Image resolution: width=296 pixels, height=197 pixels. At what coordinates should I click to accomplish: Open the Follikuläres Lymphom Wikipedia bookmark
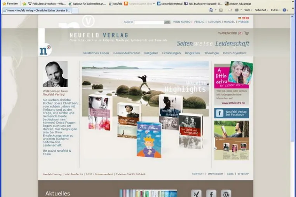pyautogui.click(x=47, y=3)
